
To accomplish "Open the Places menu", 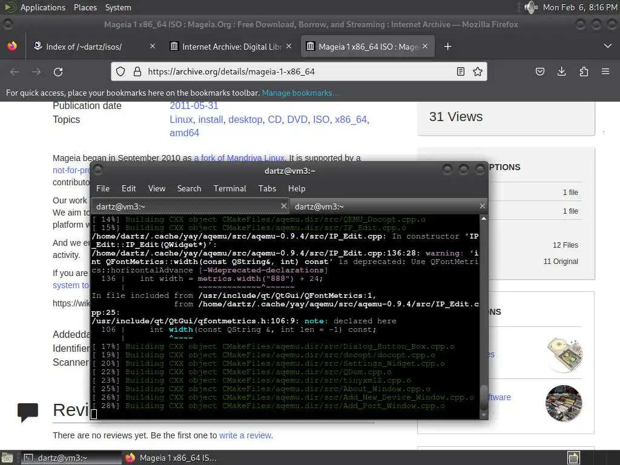I will [85, 7].
